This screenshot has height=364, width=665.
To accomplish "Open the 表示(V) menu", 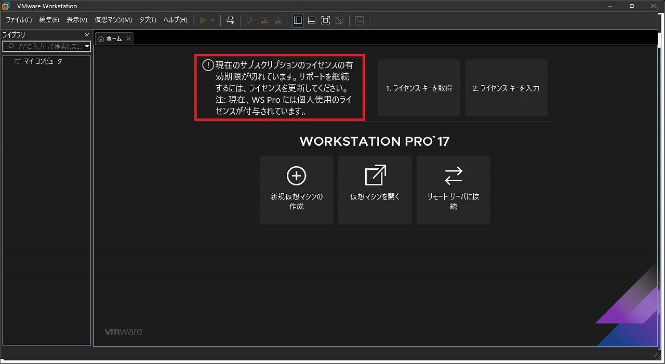I will click(x=77, y=20).
